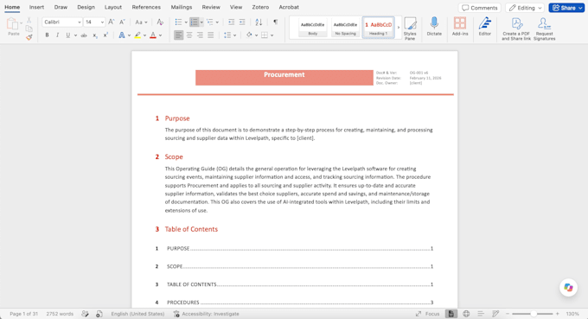Image resolution: width=588 pixels, height=319 pixels.
Task: Launch the Editor tool
Action: [x=485, y=27]
